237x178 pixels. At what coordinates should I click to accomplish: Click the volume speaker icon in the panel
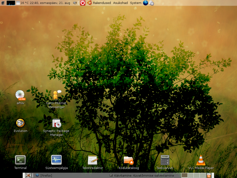(x=75, y=3)
